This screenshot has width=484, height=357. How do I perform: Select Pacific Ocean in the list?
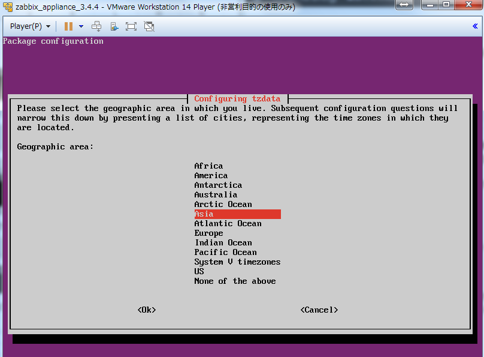tap(225, 252)
